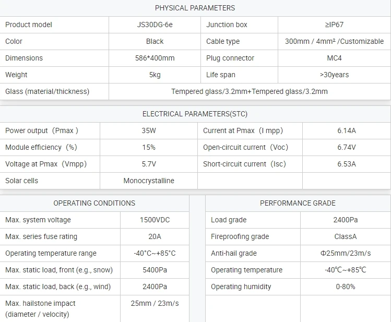Select the 6.53A short-circuit current value
The width and height of the screenshot is (391, 322).
347,164
